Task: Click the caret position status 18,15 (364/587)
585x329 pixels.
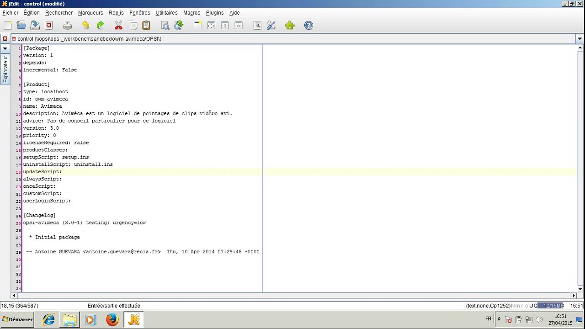Action: tap(20, 306)
